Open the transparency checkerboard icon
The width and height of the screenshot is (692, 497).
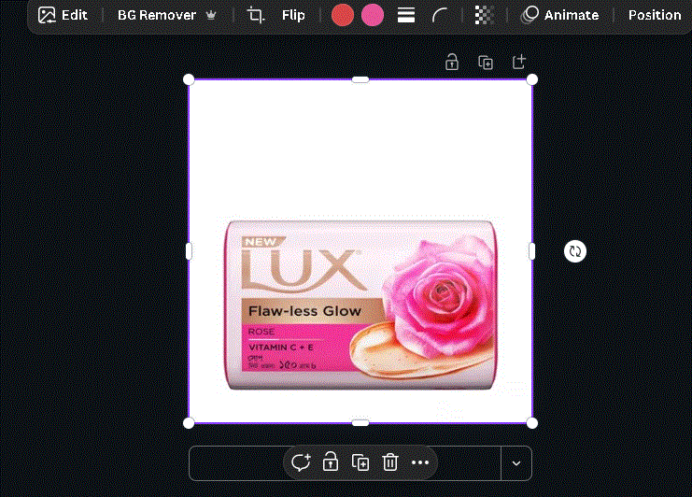(484, 15)
